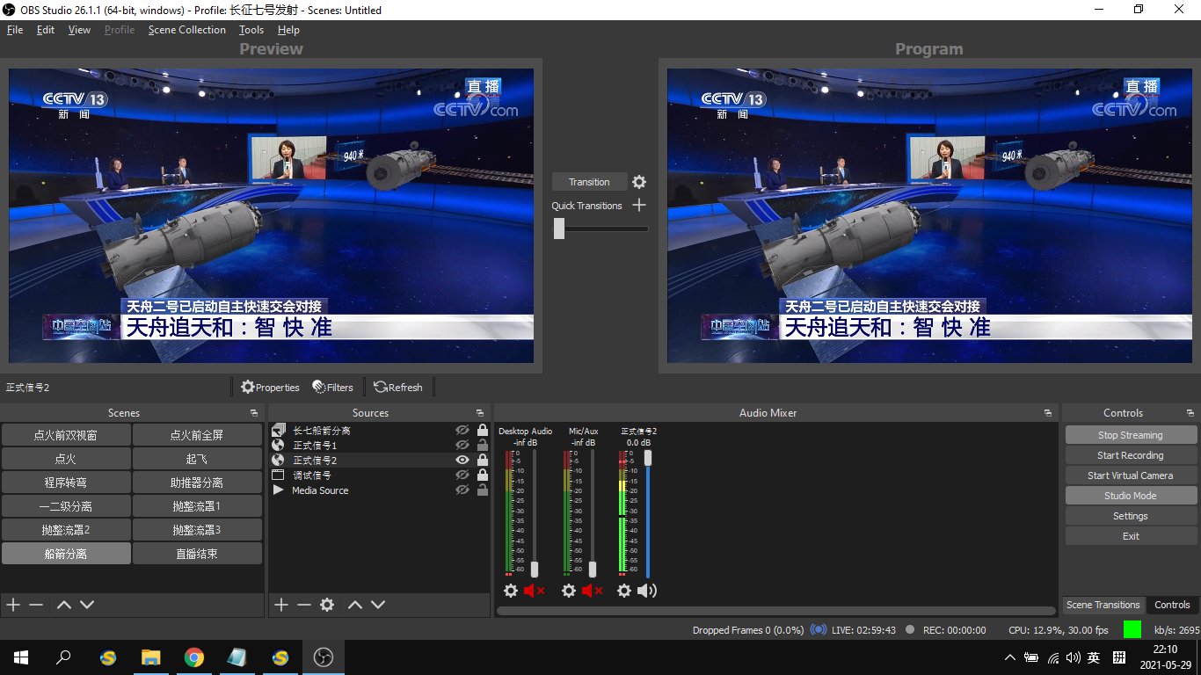Switch to Scene Transitions tab

pyautogui.click(x=1103, y=605)
